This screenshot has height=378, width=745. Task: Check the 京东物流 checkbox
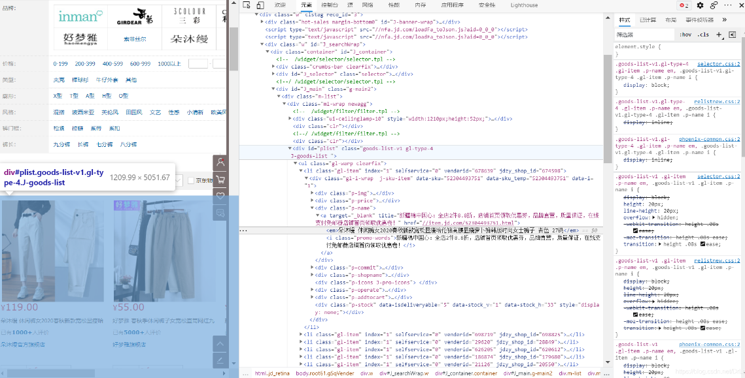click(x=191, y=180)
